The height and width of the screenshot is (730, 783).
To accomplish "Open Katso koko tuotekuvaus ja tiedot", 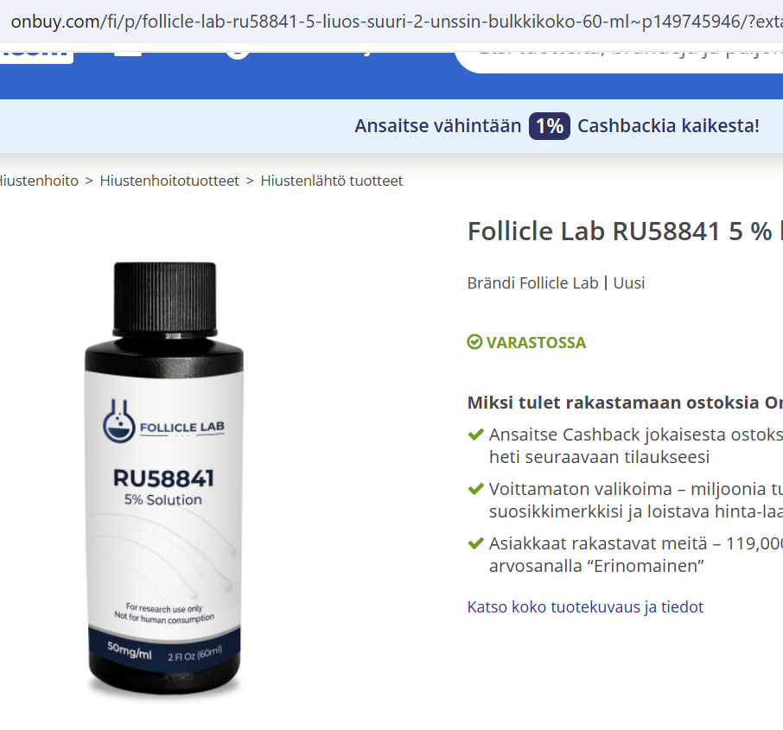I will [585, 606].
